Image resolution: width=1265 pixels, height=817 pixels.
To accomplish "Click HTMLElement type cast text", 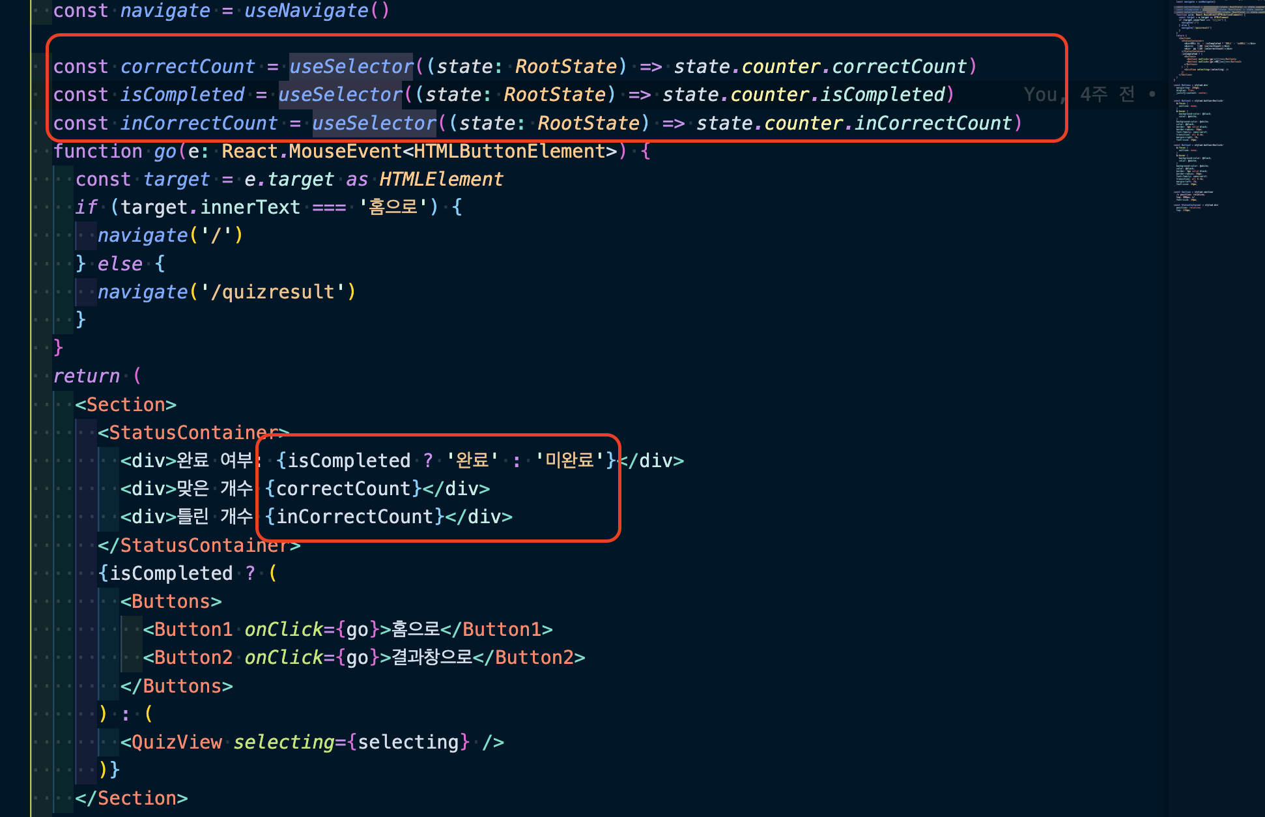I will point(441,180).
